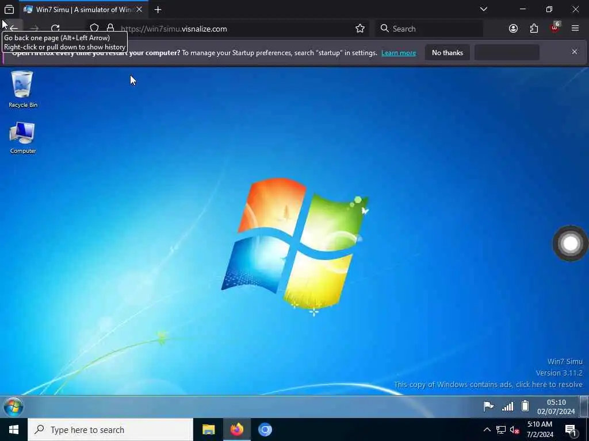589x441 pixels.
Task: Open the uBlock Origin extension icon
Action: point(555,28)
